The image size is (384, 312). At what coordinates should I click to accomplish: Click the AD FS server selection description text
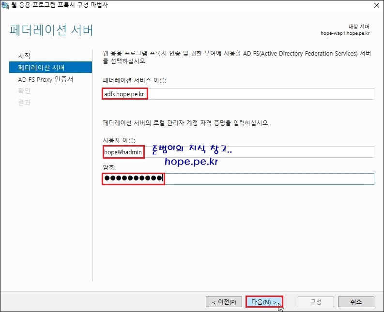237,57
